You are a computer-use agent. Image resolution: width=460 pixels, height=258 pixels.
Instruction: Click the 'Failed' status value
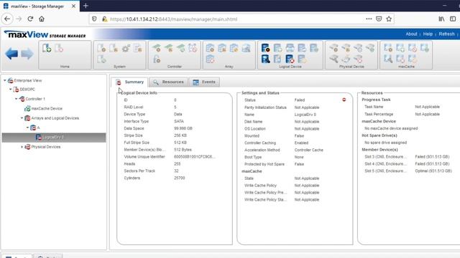coord(300,100)
